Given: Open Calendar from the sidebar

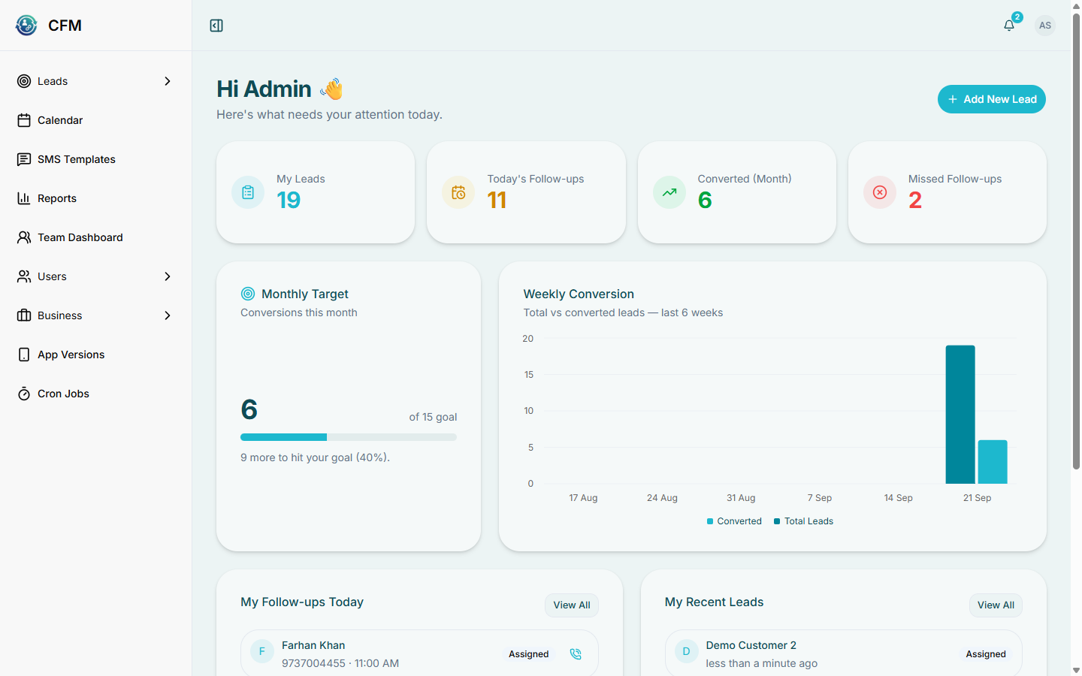Looking at the screenshot, I should (x=96, y=120).
